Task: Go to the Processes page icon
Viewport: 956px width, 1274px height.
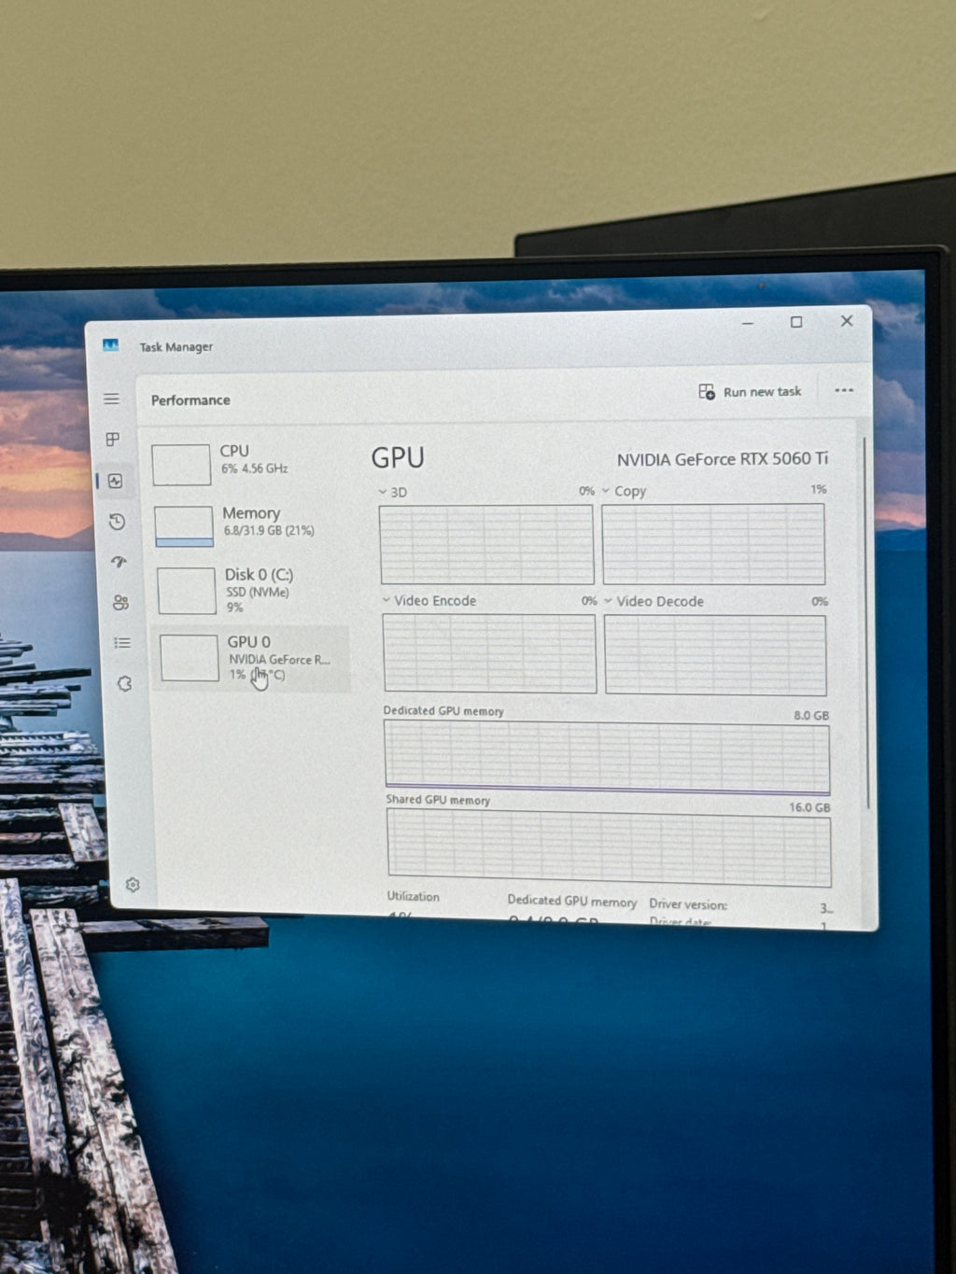Action: coord(112,439)
